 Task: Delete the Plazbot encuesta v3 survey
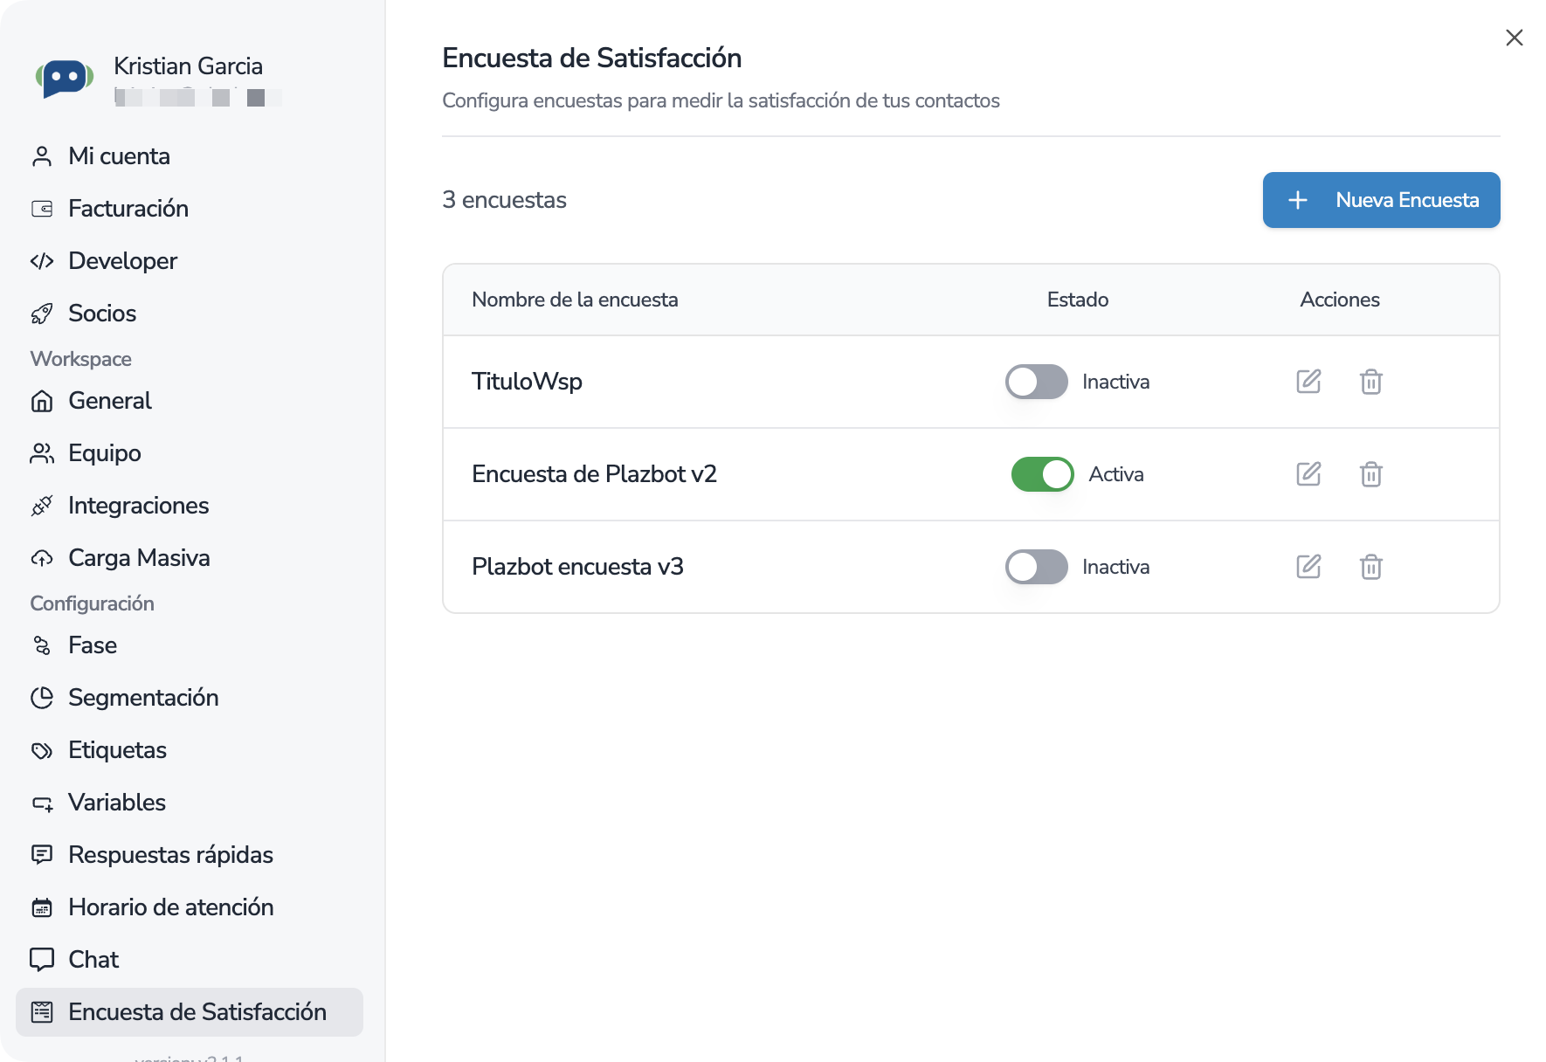1370,567
